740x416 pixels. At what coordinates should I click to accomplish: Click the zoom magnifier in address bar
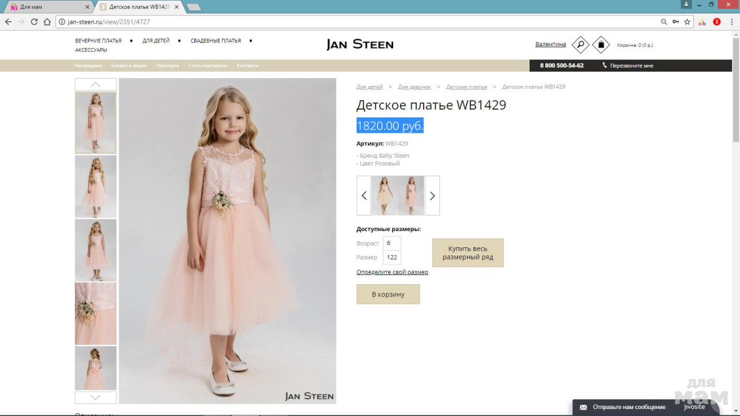(664, 22)
